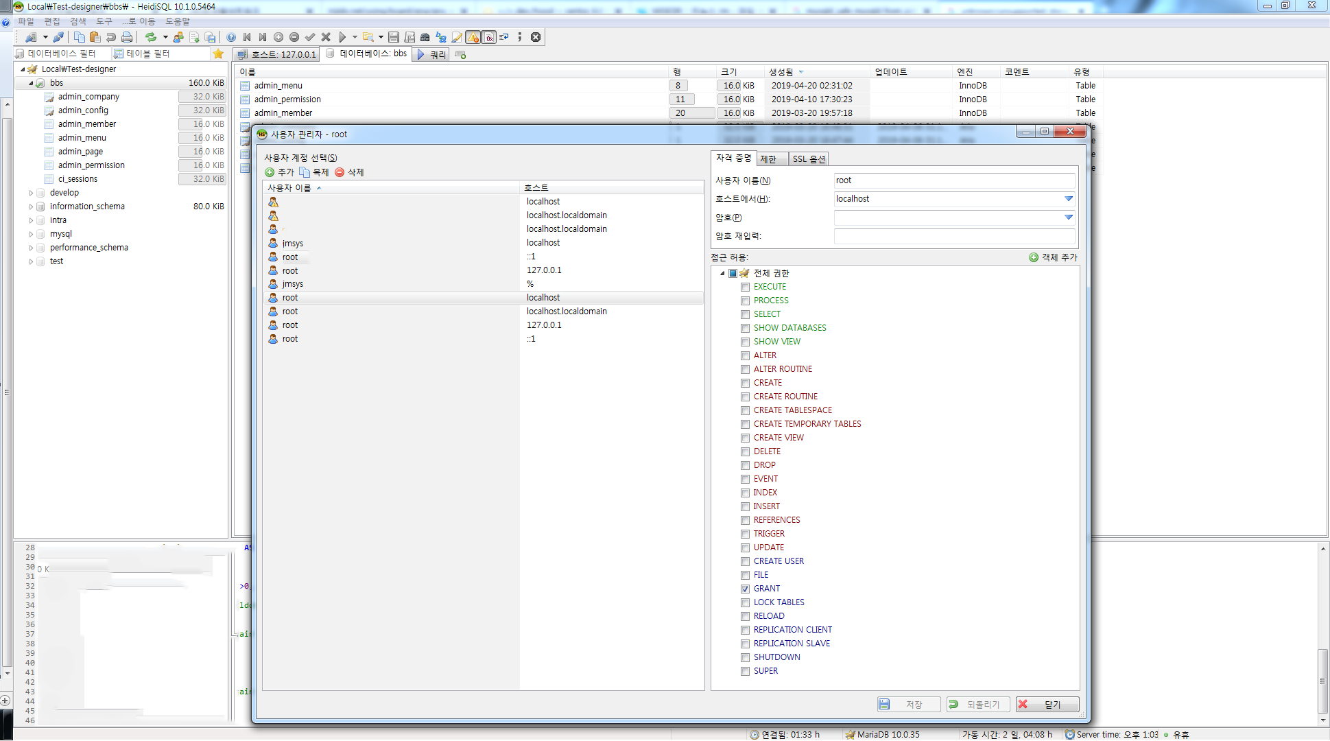
Task: Switch to the SSL 옵션 tab
Action: tap(809, 159)
